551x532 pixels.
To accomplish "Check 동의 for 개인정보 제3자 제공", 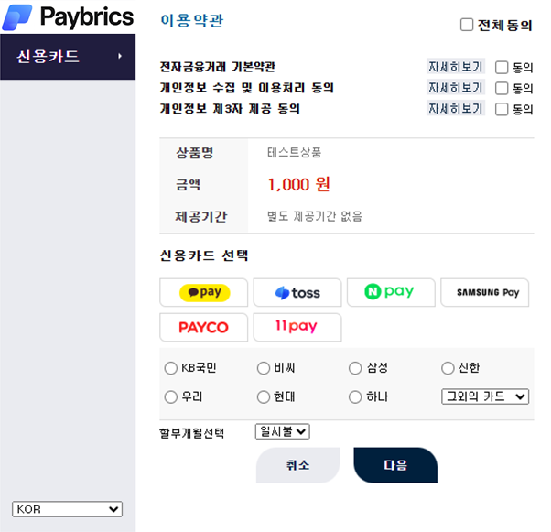I will point(502,109).
